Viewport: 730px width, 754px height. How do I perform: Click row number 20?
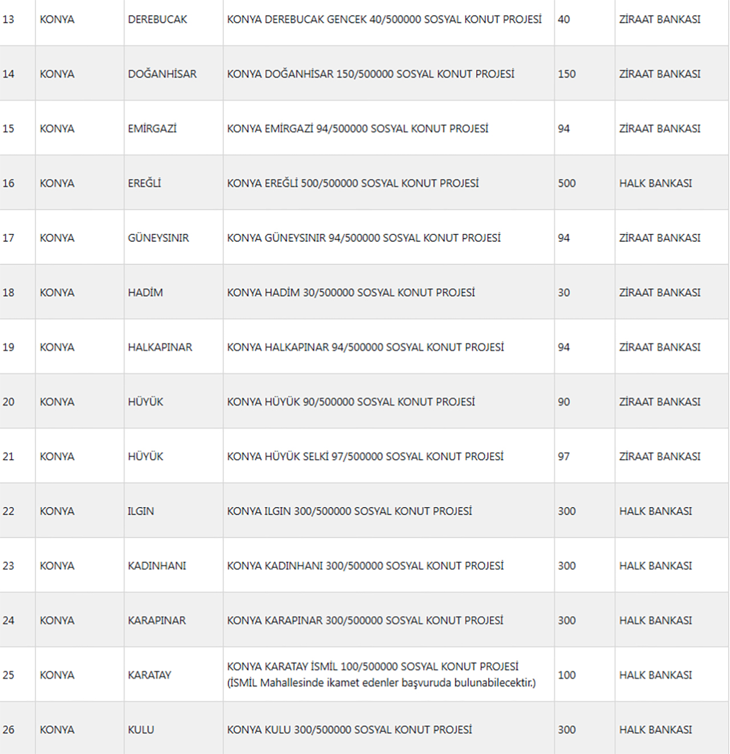(9, 402)
